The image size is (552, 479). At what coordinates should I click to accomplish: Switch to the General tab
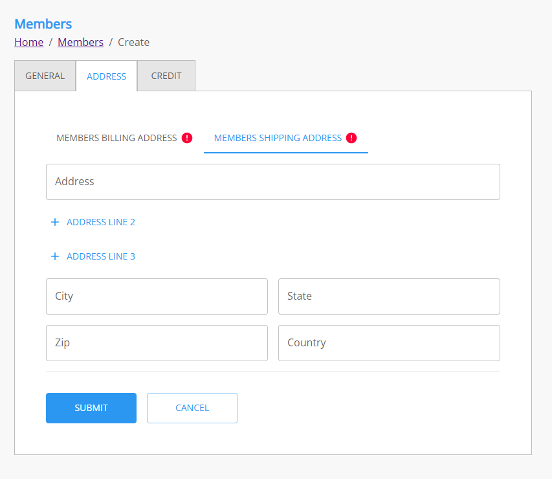point(45,76)
